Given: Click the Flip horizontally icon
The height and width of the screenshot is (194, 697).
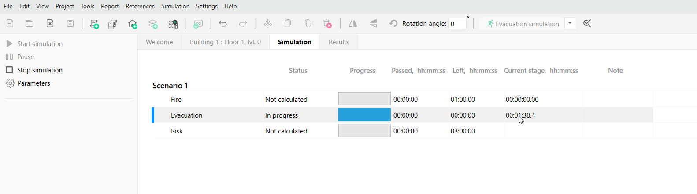Looking at the screenshot, I should [353, 24].
